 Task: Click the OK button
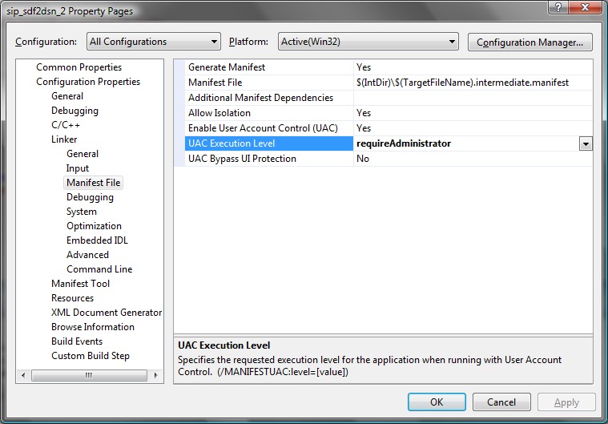tap(437, 402)
